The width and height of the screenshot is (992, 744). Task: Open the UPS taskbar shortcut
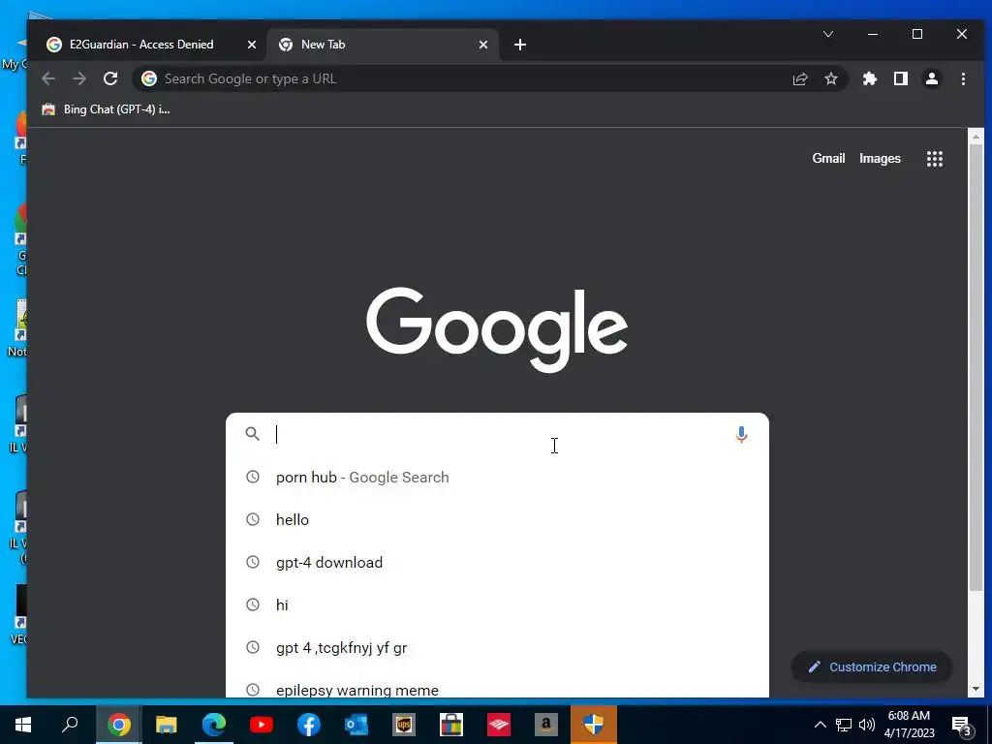coord(404,725)
